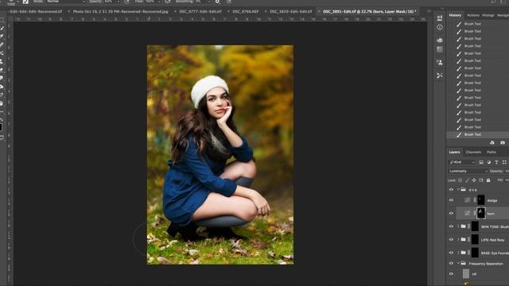Open the DSC_9777-Edit-Edit.tif document tab
Image resolution: width=509 pixels, height=286 pixels.
pos(200,11)
